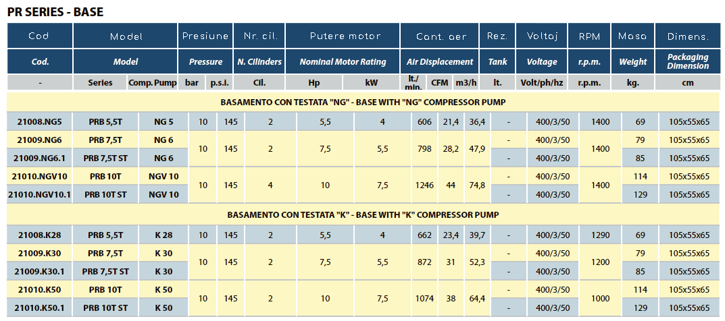
Task: Select the Presiune header cell
Action: [x=205, y=36]
